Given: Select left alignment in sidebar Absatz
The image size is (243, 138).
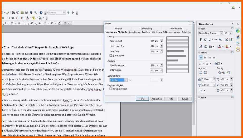Looking at the screenshot, I should coord(201,58).
